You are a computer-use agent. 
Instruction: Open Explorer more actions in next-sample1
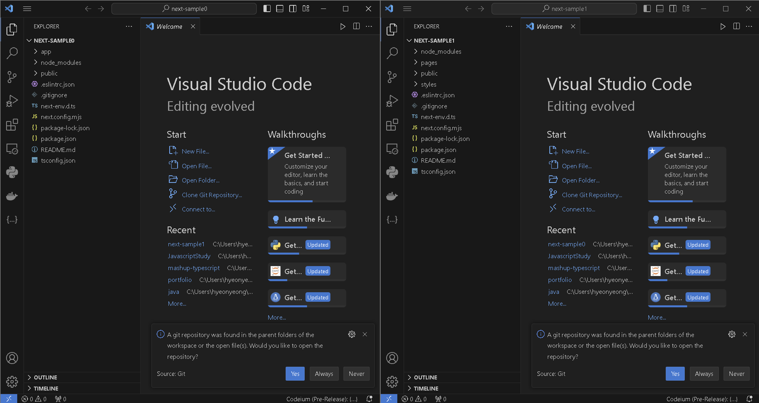[509, 26]
